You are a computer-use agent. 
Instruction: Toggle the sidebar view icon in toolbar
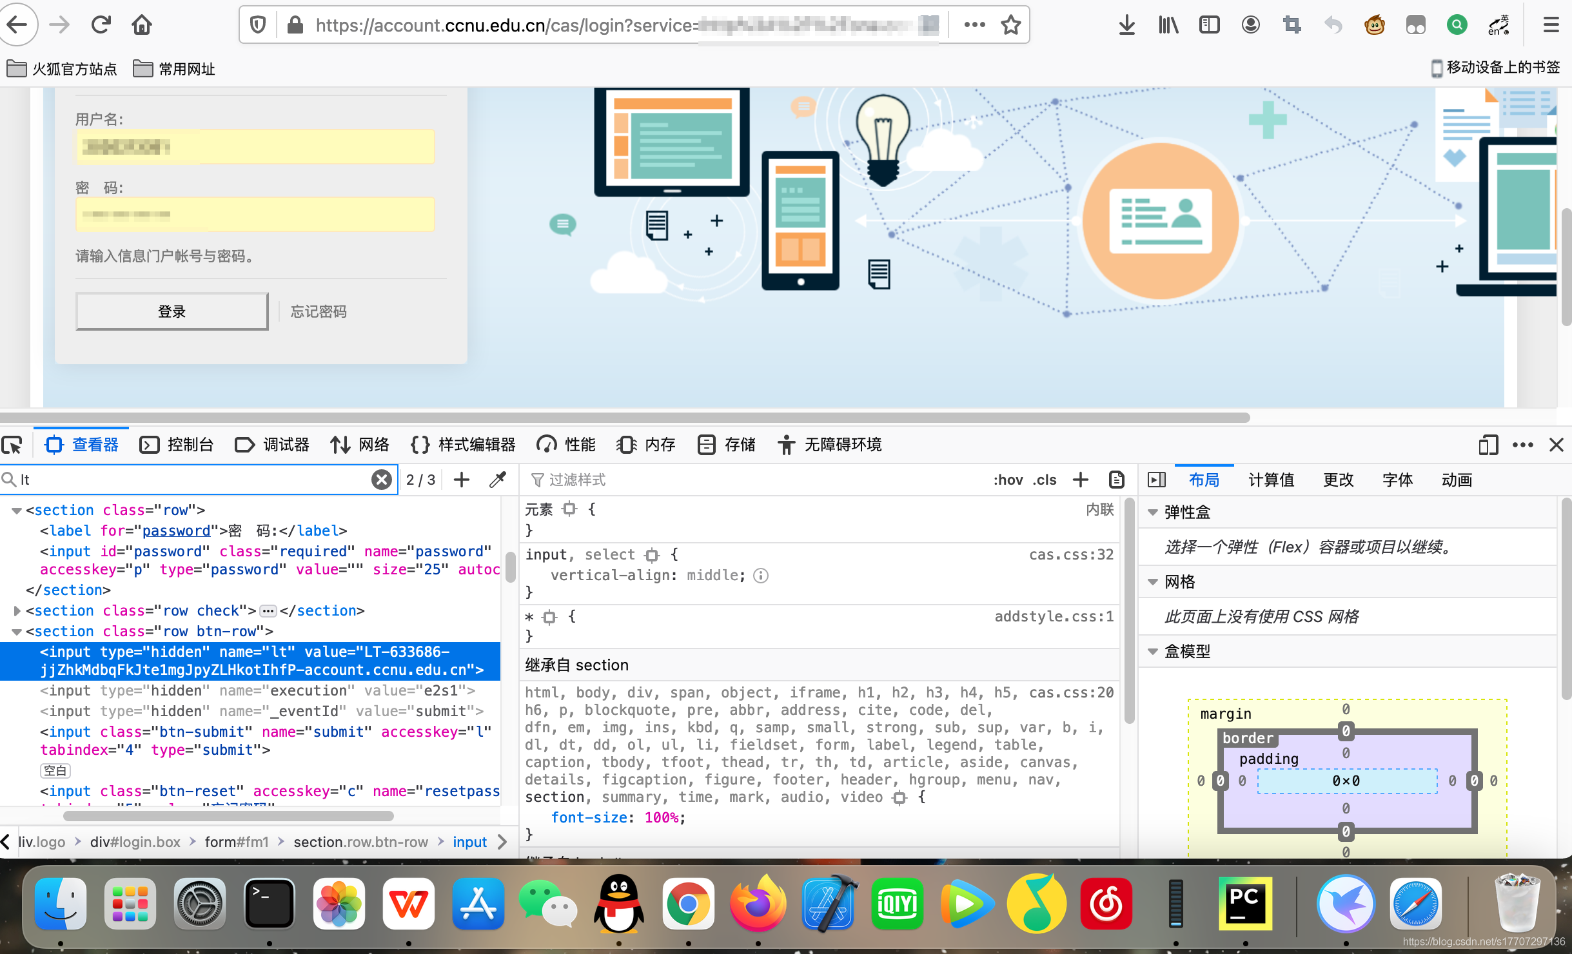1209,25
